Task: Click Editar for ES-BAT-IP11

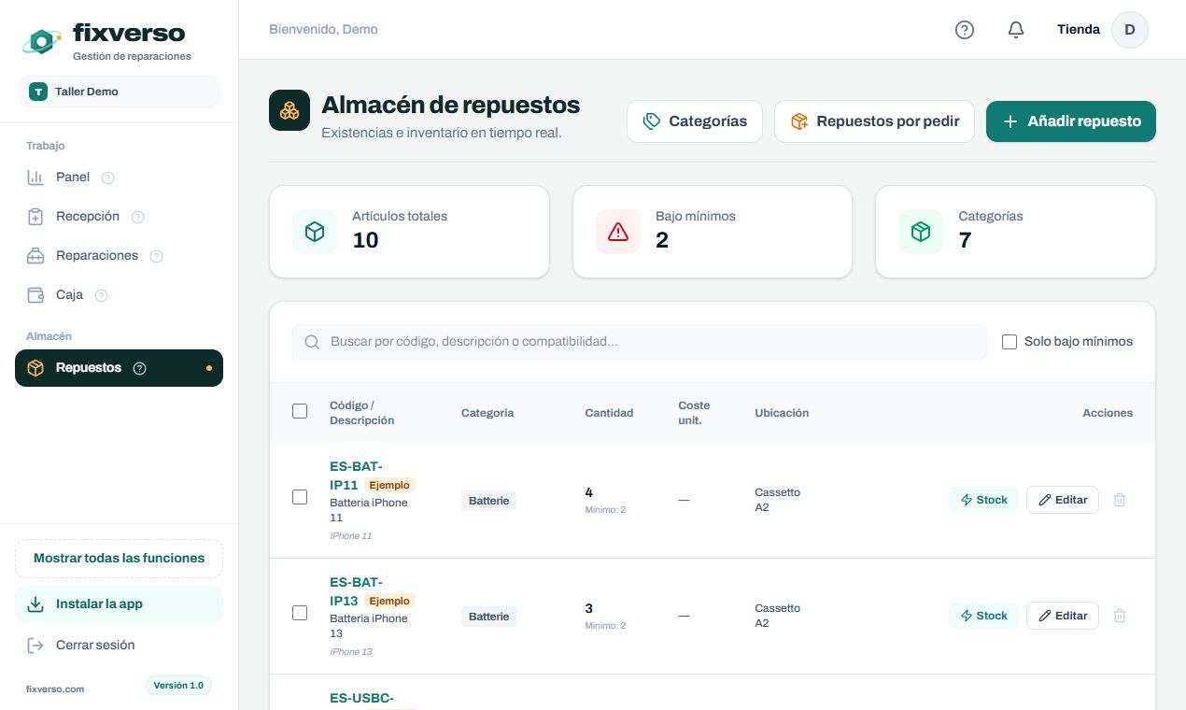Action: click(1063, 500)
